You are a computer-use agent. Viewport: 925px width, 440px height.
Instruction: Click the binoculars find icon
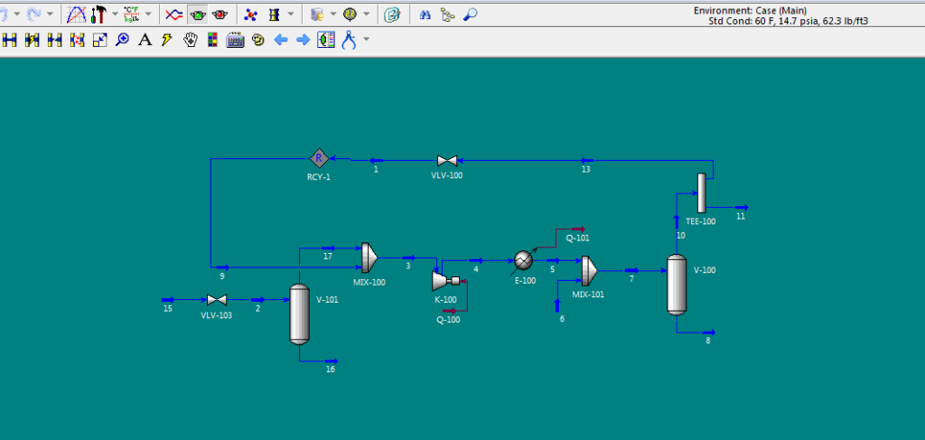coord(425,14)
